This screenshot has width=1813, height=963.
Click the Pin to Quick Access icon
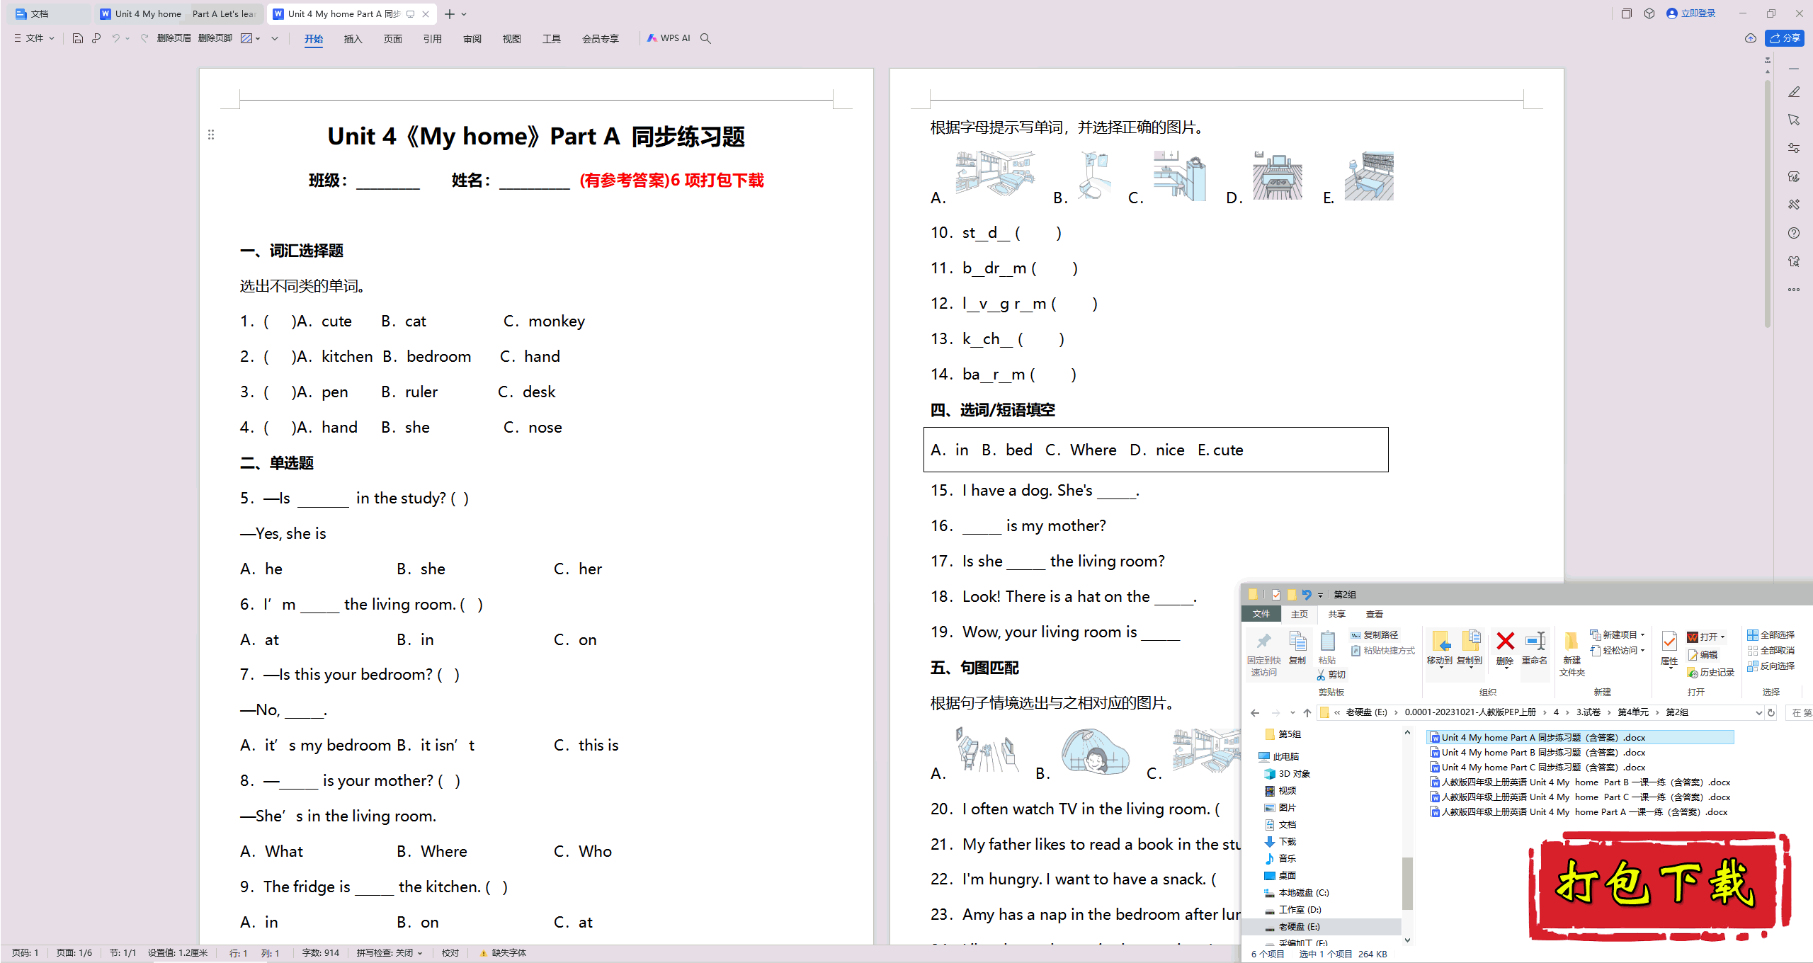[x=1264, y=642]
